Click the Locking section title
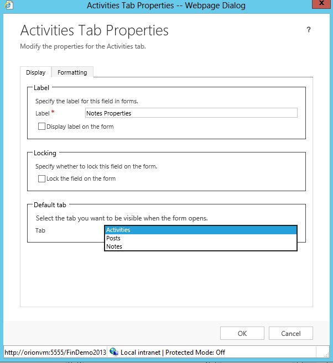The image size is (333, 363). pos(45,153)
